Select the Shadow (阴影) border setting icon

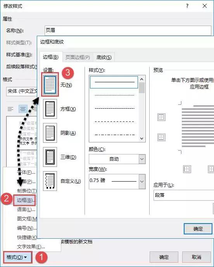click(50, 133)
